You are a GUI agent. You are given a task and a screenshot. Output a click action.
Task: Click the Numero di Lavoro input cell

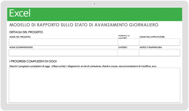129,42
